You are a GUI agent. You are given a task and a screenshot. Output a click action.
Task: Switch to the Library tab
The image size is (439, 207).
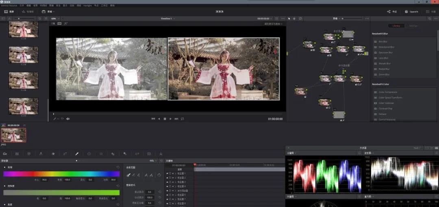point(396,26)
